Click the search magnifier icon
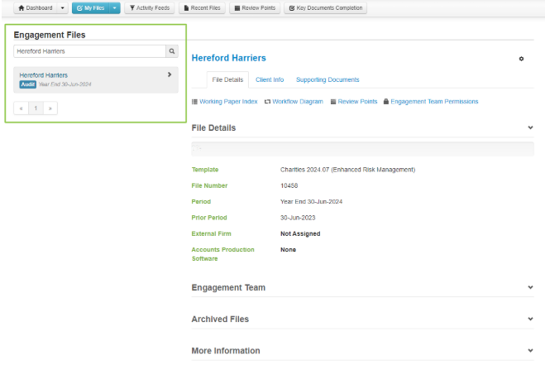 click(172, 51)
